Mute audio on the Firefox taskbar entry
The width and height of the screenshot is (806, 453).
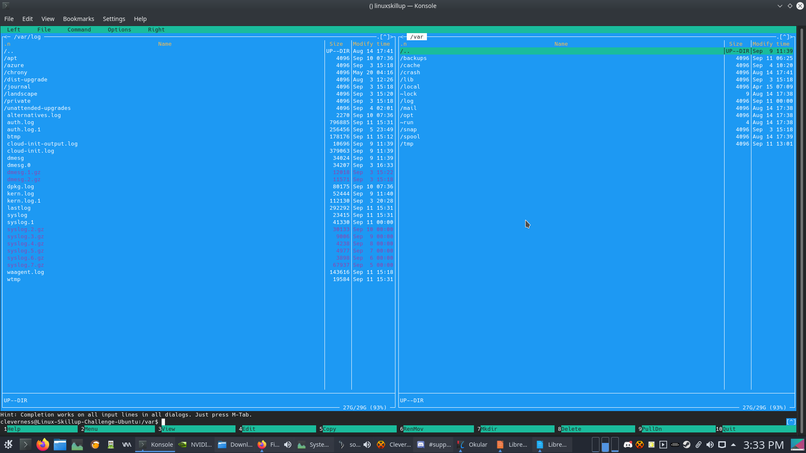point(288,445)
